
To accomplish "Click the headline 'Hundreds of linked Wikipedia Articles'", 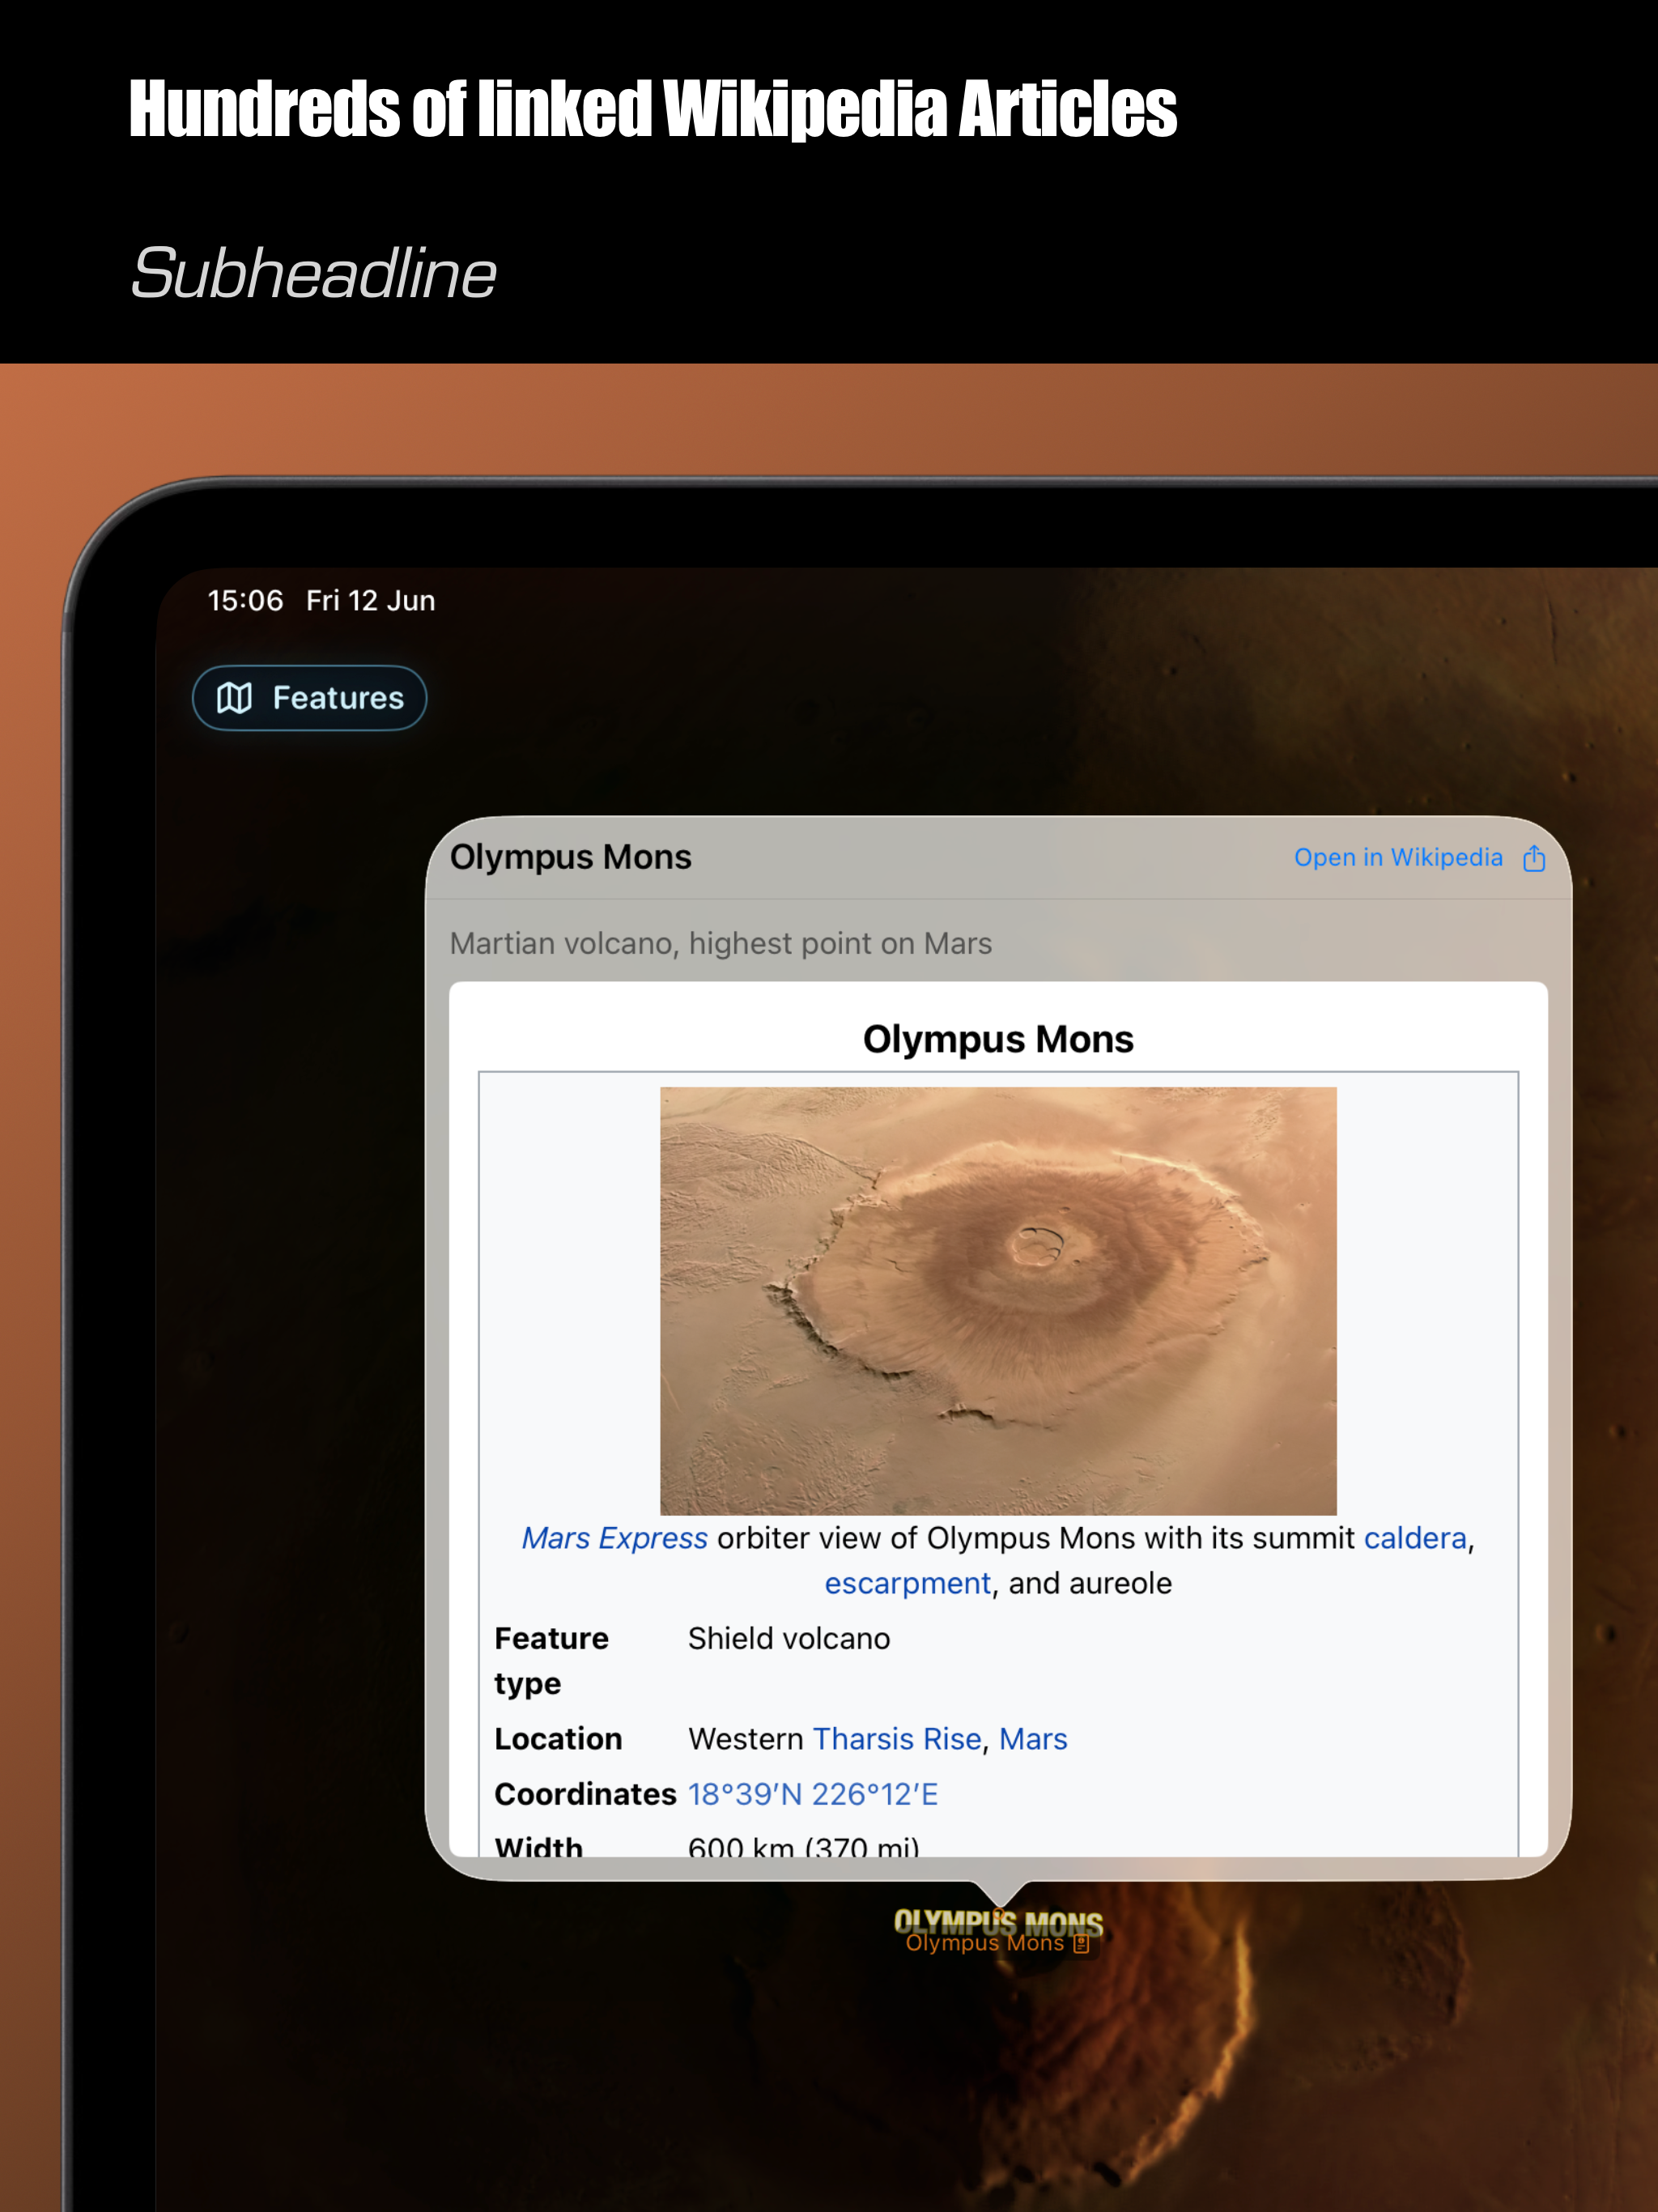I will (x=653, y=108).
